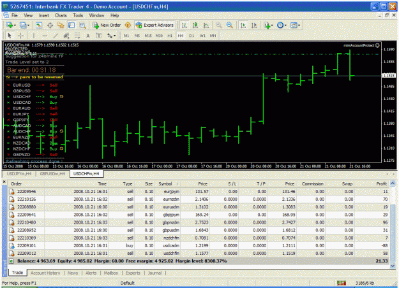399x288 pixels.
Task: Draw a horizontal line tool
Action: pos(45,36)
